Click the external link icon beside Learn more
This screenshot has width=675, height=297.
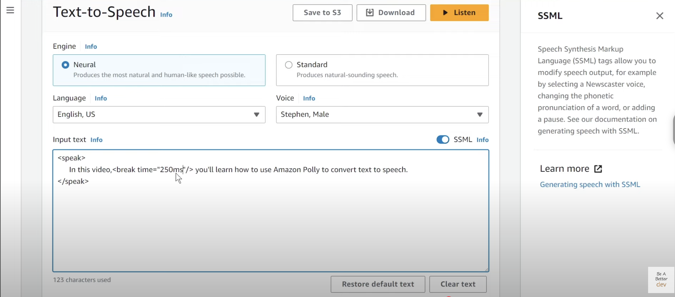coord(598,169)
